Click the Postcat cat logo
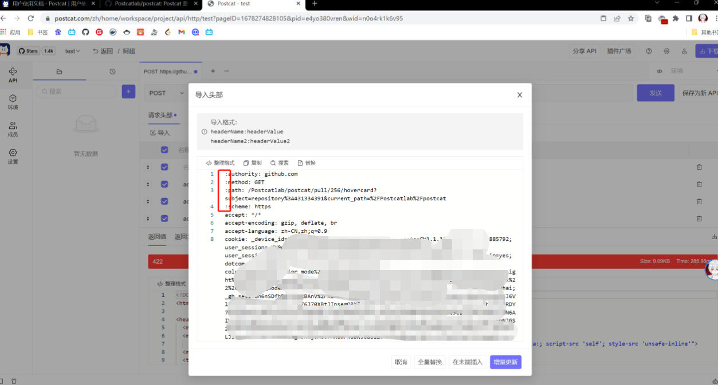The image size is (718, 385). coord(5,50)
